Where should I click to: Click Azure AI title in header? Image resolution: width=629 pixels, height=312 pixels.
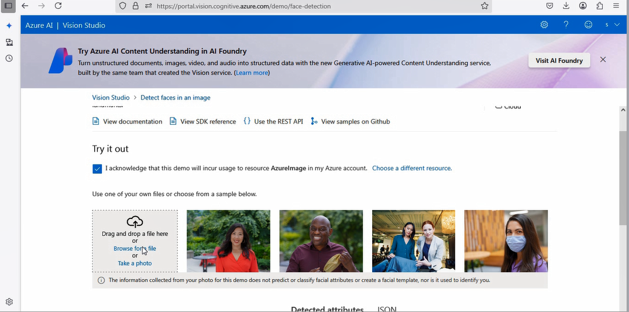[x=39, y=25]
